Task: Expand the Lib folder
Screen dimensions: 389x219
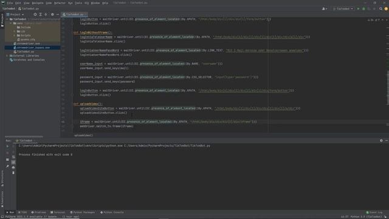Action: click(x=15, y=31)
